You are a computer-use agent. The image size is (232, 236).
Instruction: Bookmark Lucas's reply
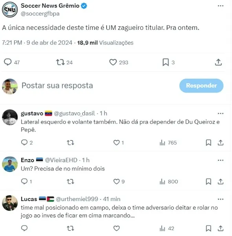click(208, 228)
